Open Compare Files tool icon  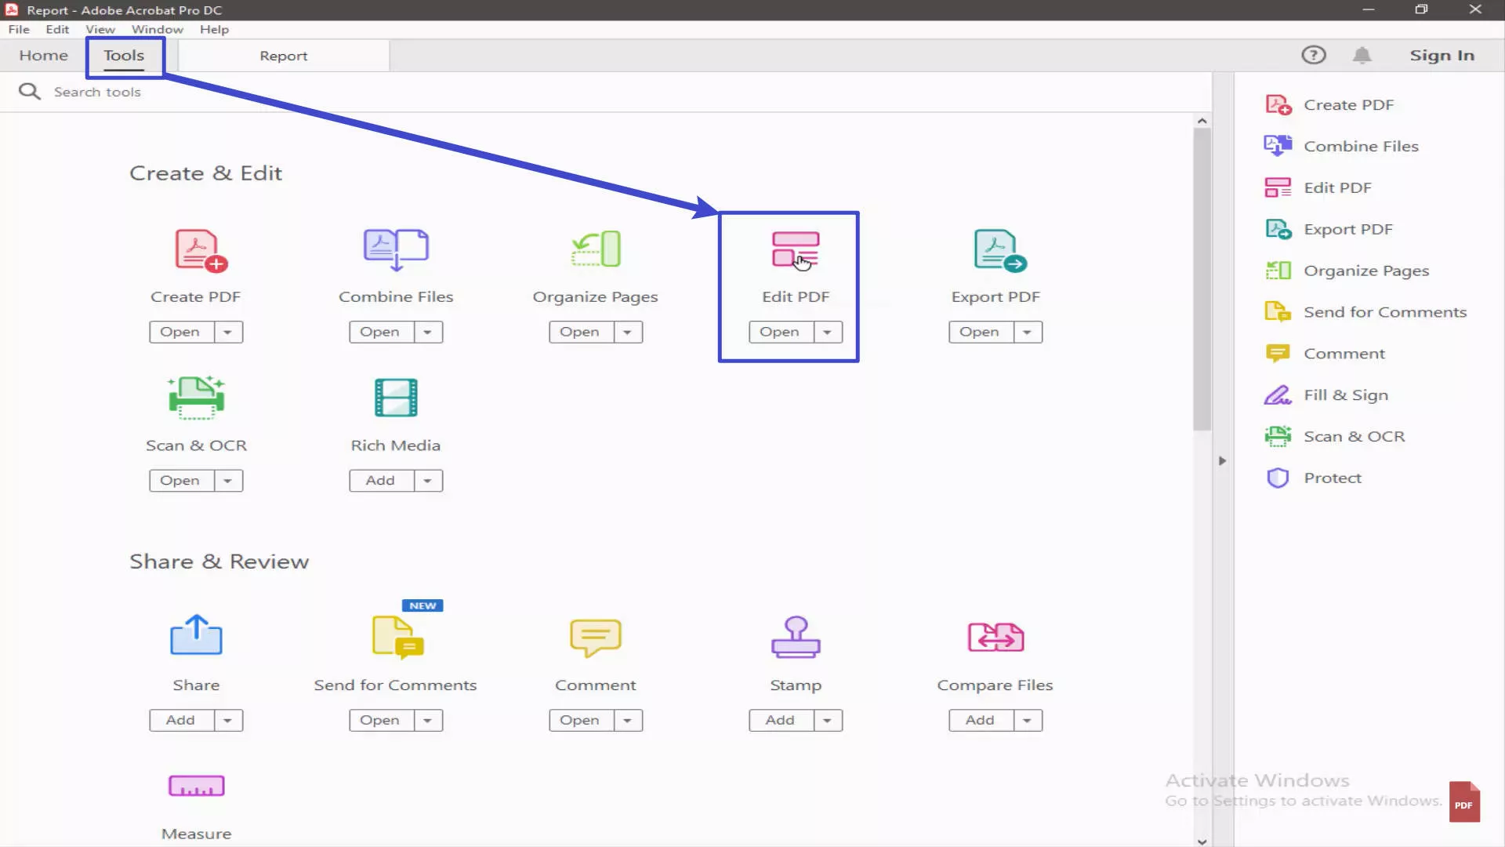pos(995,637)
